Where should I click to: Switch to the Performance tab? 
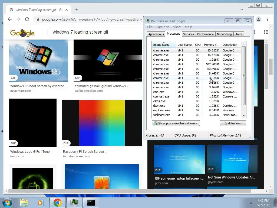coord(205,34)
